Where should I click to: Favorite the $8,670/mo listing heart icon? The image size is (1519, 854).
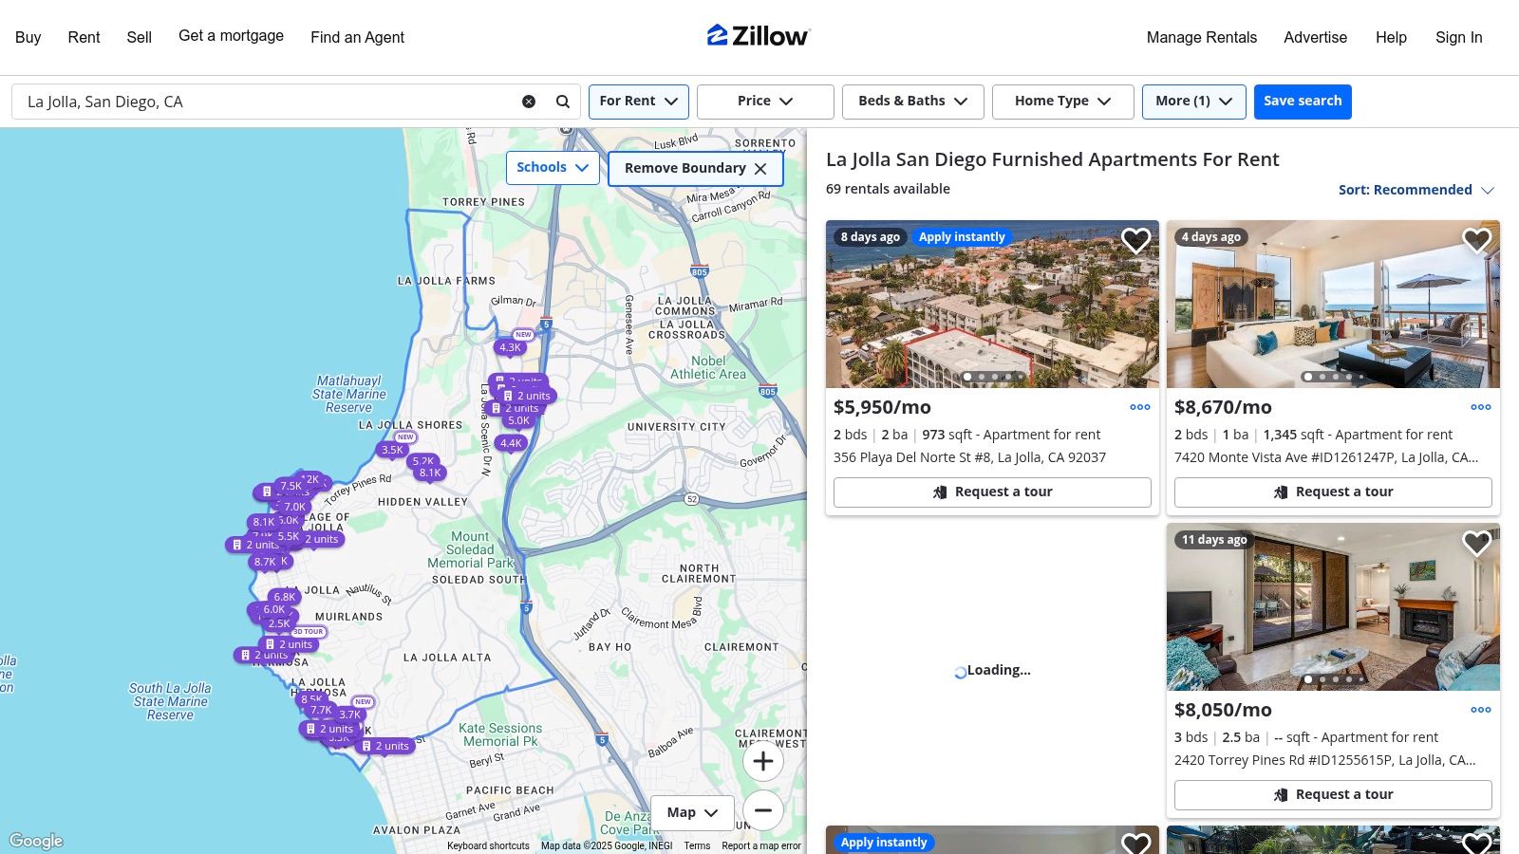(x=1476, y=241)
